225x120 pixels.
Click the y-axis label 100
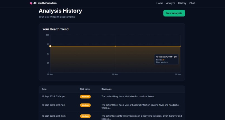pyautogui.click(x=47, y=35)
